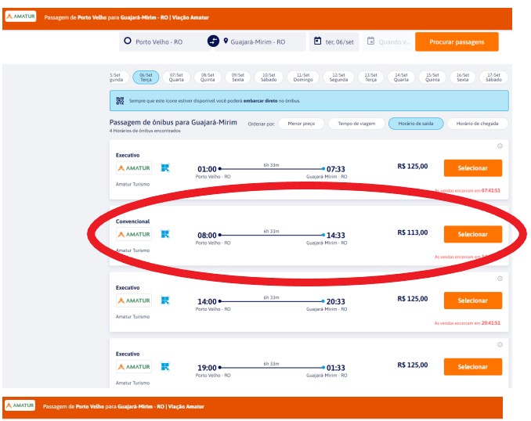Select the 07/Set Quarta date tab

pyautogui.click(x=176, y=77)
